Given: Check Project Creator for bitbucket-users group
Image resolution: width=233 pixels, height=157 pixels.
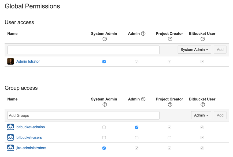Looking at the screenshot, I should [x=169, y=138].
